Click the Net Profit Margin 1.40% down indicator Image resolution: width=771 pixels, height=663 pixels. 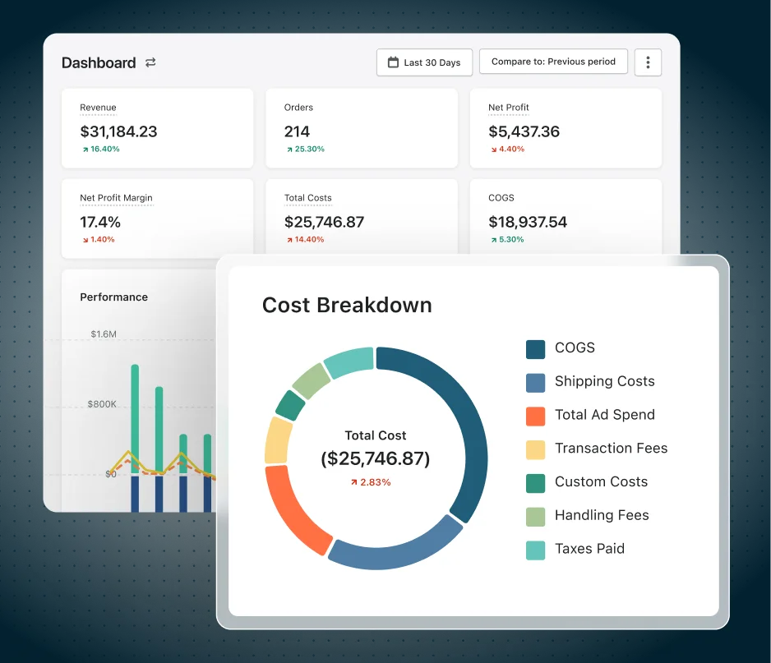tap(99, 239)
